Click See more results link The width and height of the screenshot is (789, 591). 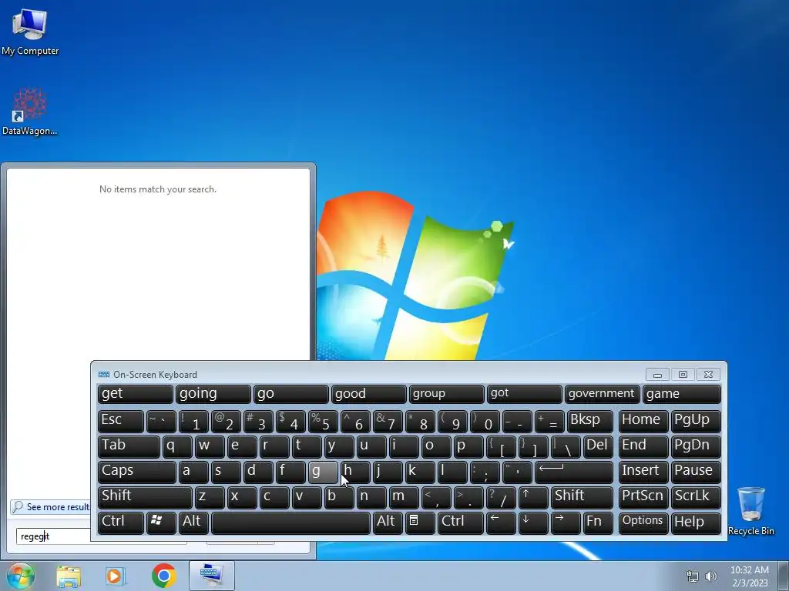(x=58, y=507)
